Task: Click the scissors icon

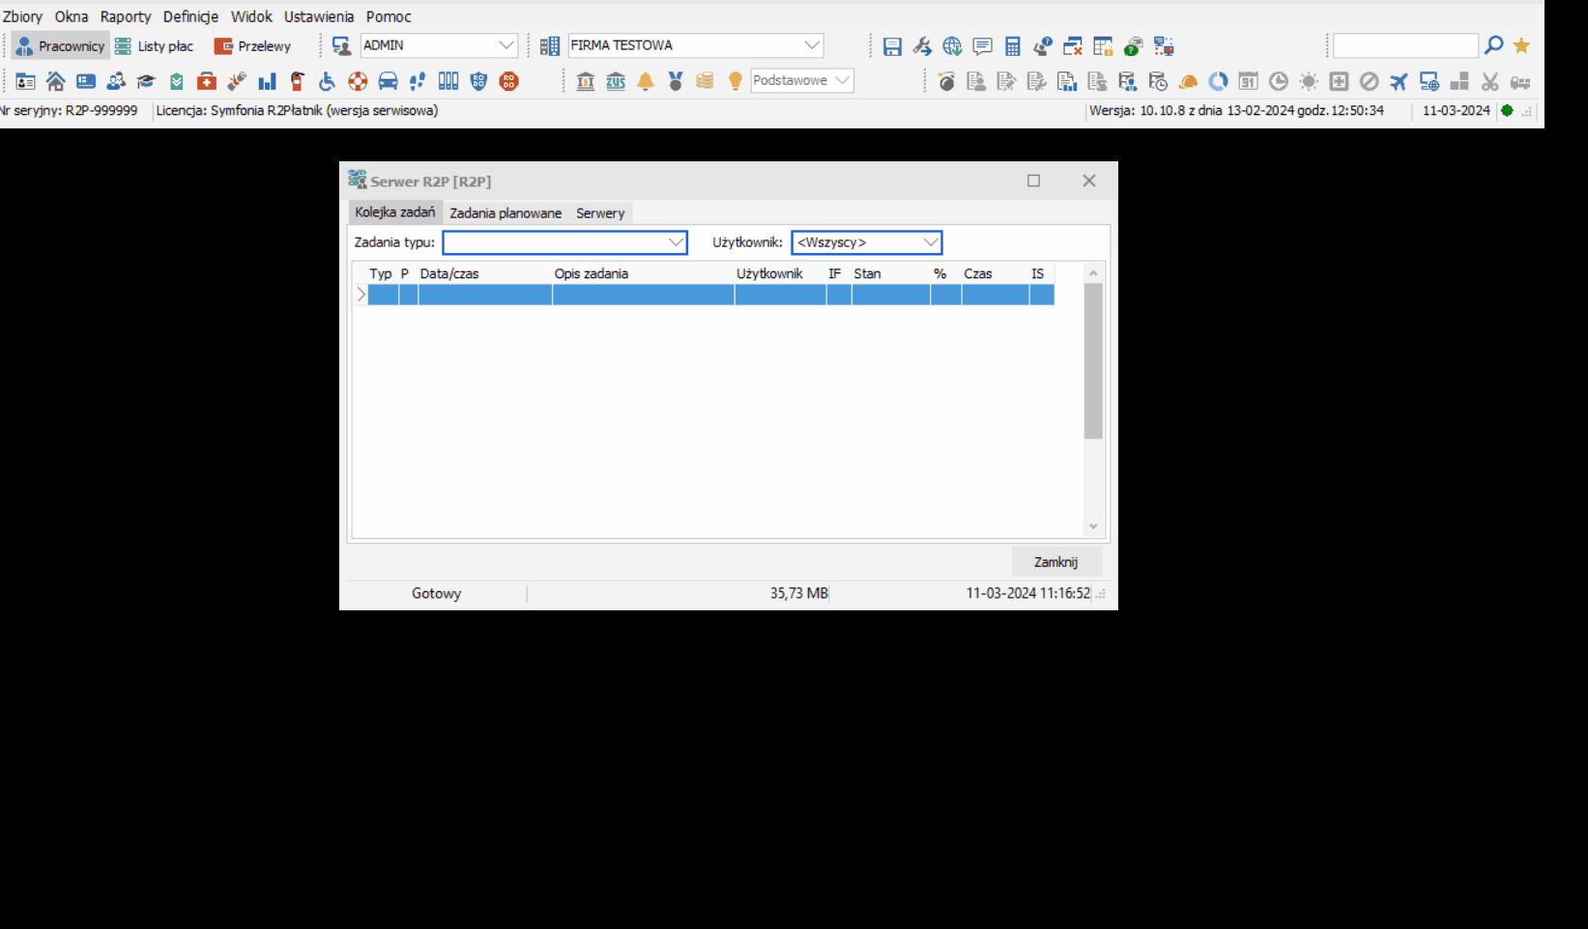Action: click(x=1489, y=81)
